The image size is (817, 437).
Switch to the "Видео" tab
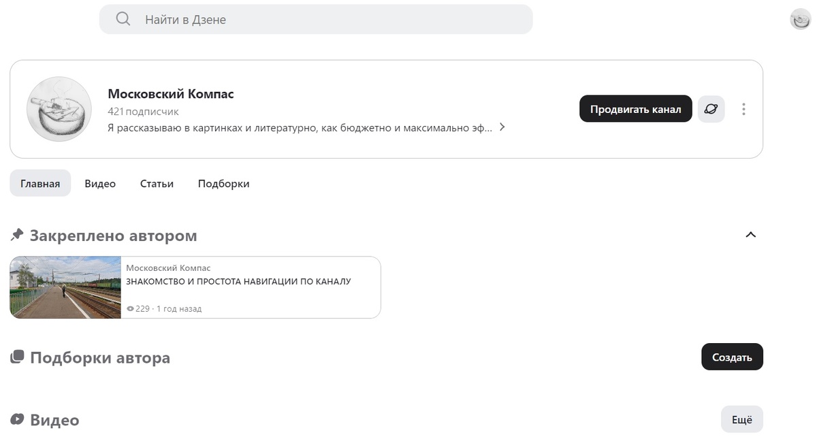[x=100, y=184]
